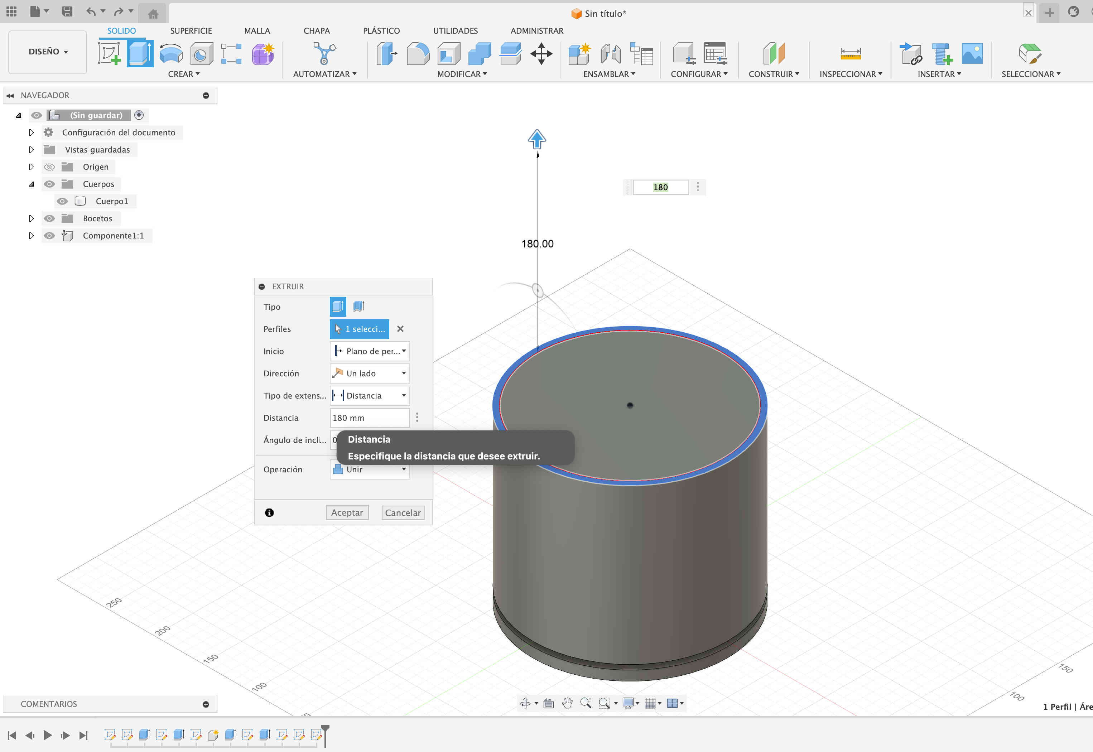Click the blue extrude distance arrow manipulator
The height and width of the screenshot is (752, 1093).
[x=536, y=139]
